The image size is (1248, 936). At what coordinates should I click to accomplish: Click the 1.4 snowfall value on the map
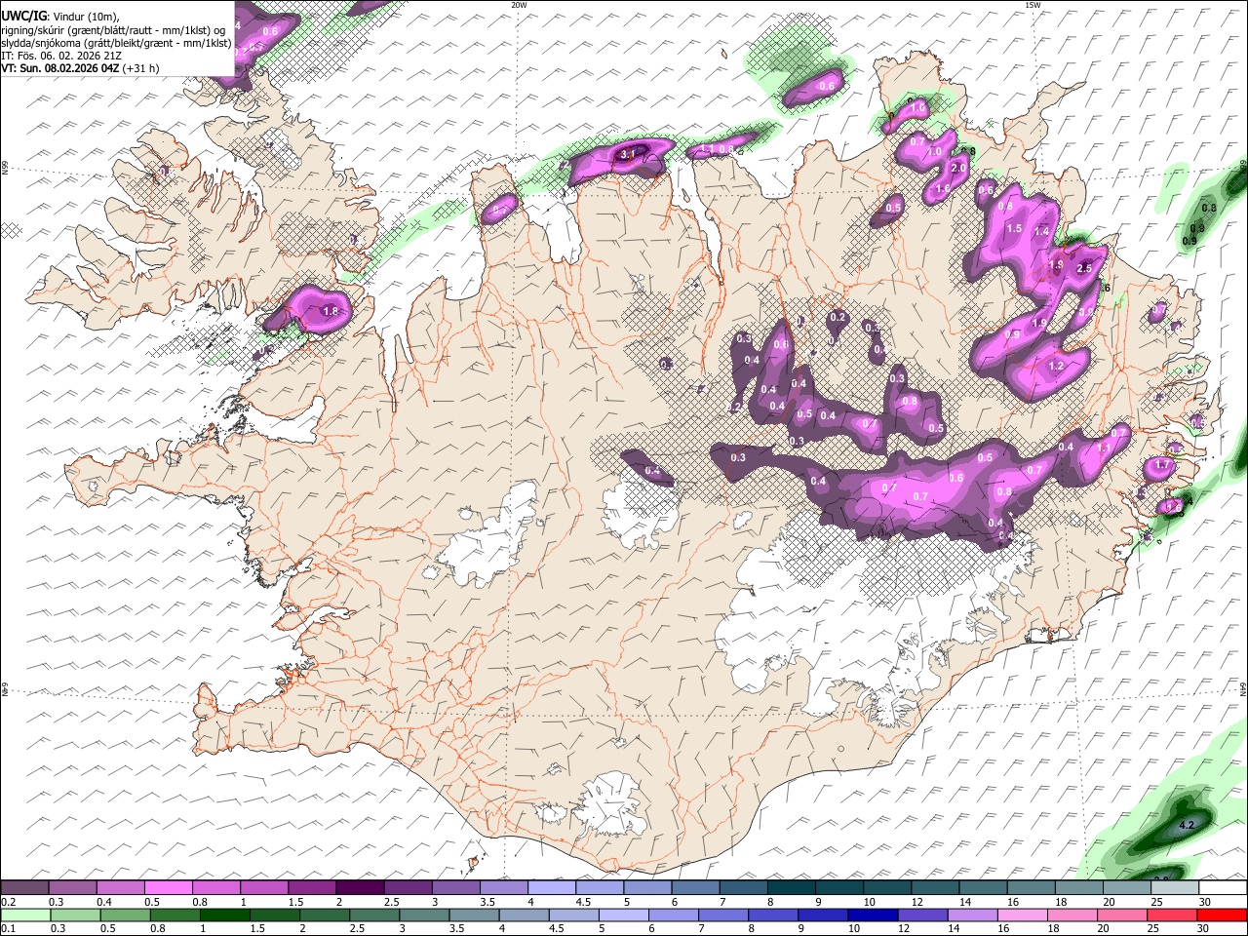coord(1041,232)
